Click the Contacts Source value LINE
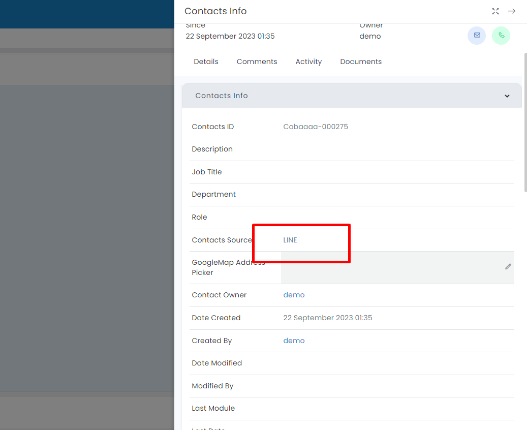 (x=290, y=240)
